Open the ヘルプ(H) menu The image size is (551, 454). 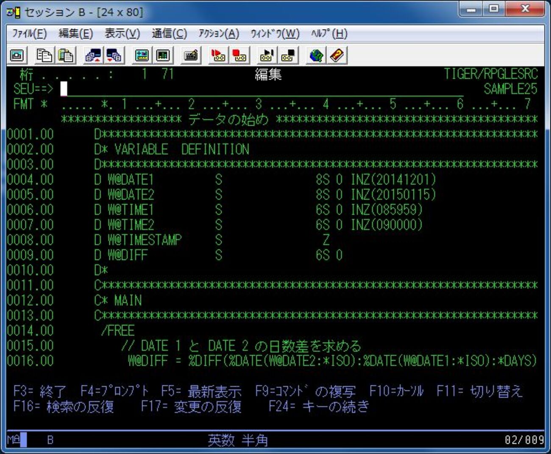329,33
